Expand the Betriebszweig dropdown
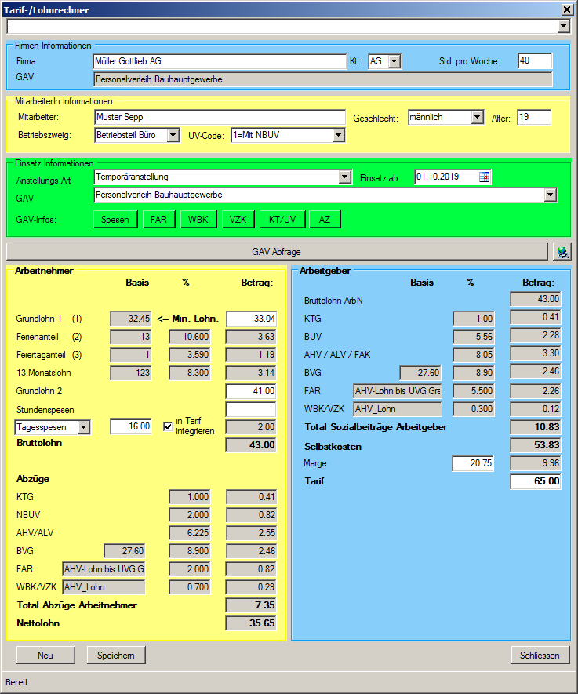The height and width of the screenshot is (694, 578). pos(173,135)
